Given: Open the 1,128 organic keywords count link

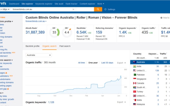Looking at the screenshot, I should (51, 102).
